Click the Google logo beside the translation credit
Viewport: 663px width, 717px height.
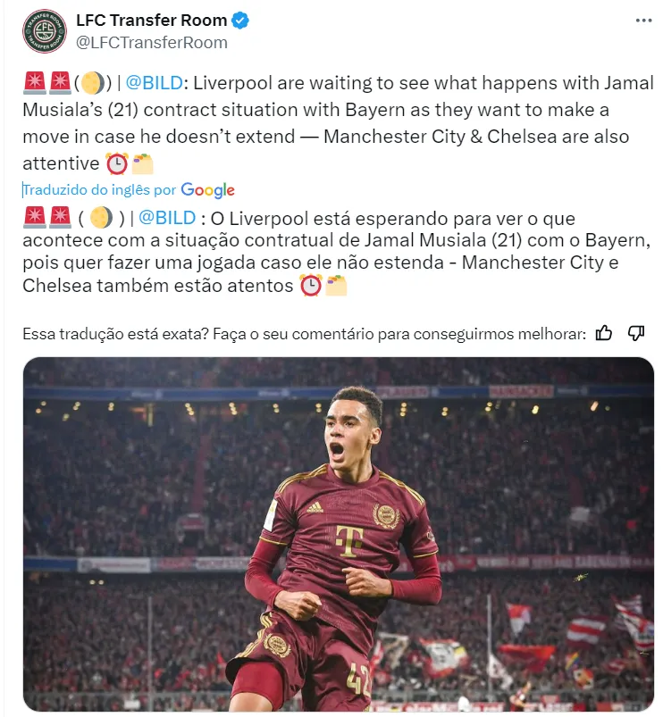207,190
